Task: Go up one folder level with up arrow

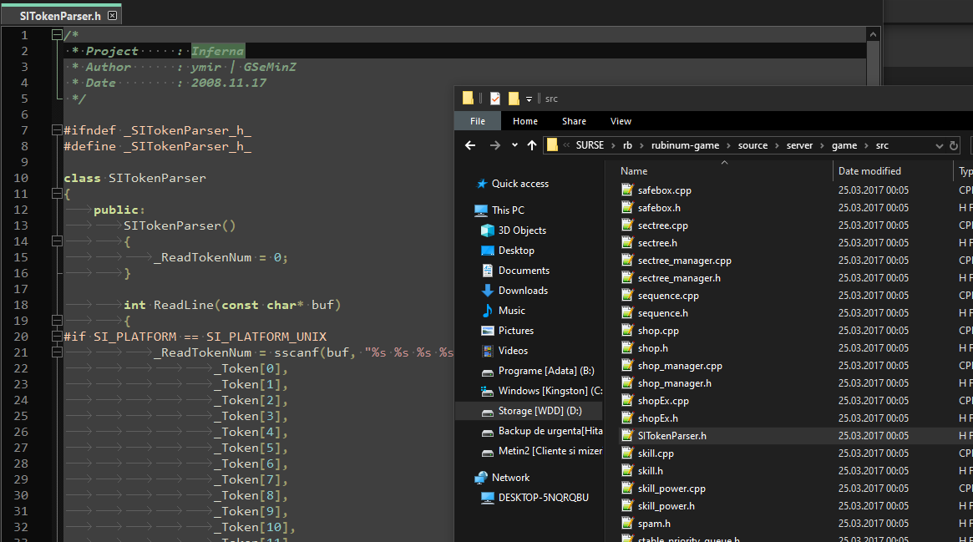Action: coord(532,145)
